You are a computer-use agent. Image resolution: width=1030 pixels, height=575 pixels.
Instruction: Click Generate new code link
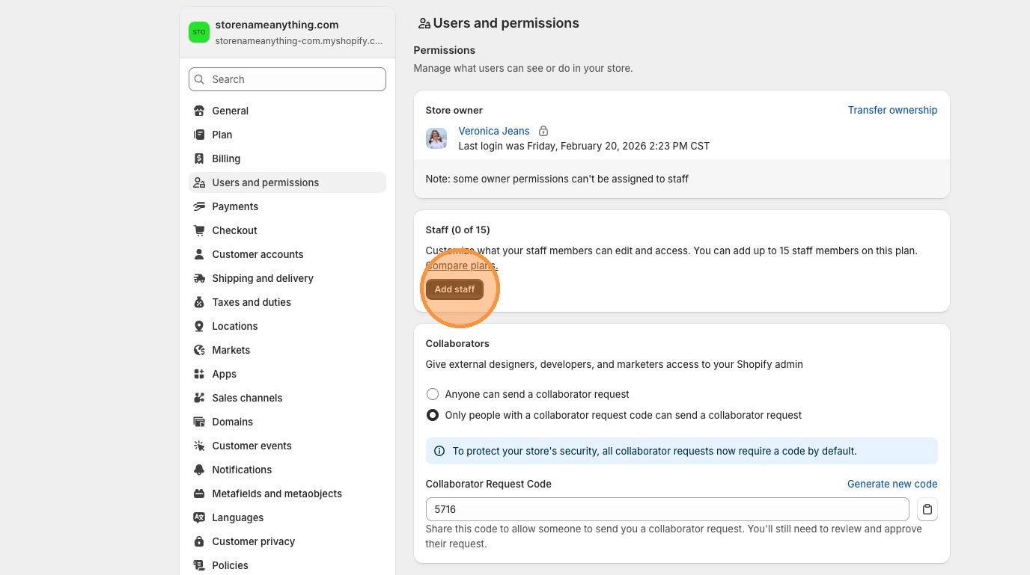pos(892,484)
